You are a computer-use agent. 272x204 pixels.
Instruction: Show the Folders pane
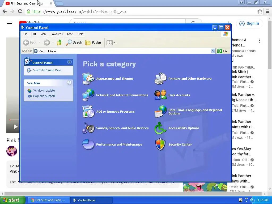point(93,42)
